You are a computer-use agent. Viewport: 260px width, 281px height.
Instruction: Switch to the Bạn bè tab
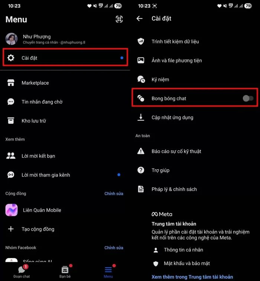(x=65, y=271)
